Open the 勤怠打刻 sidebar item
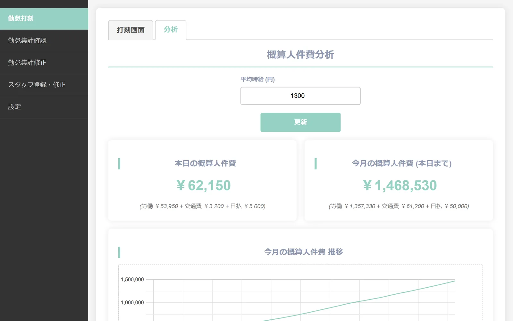 [x=44, y=19]
